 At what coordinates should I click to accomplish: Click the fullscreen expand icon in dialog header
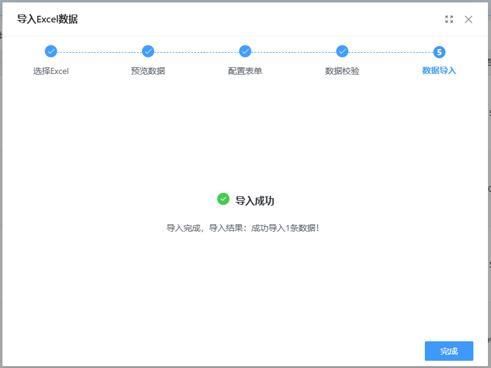(x=449, y=19)
